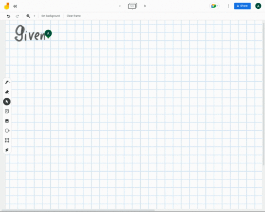Click the Undo arrow

8,16
